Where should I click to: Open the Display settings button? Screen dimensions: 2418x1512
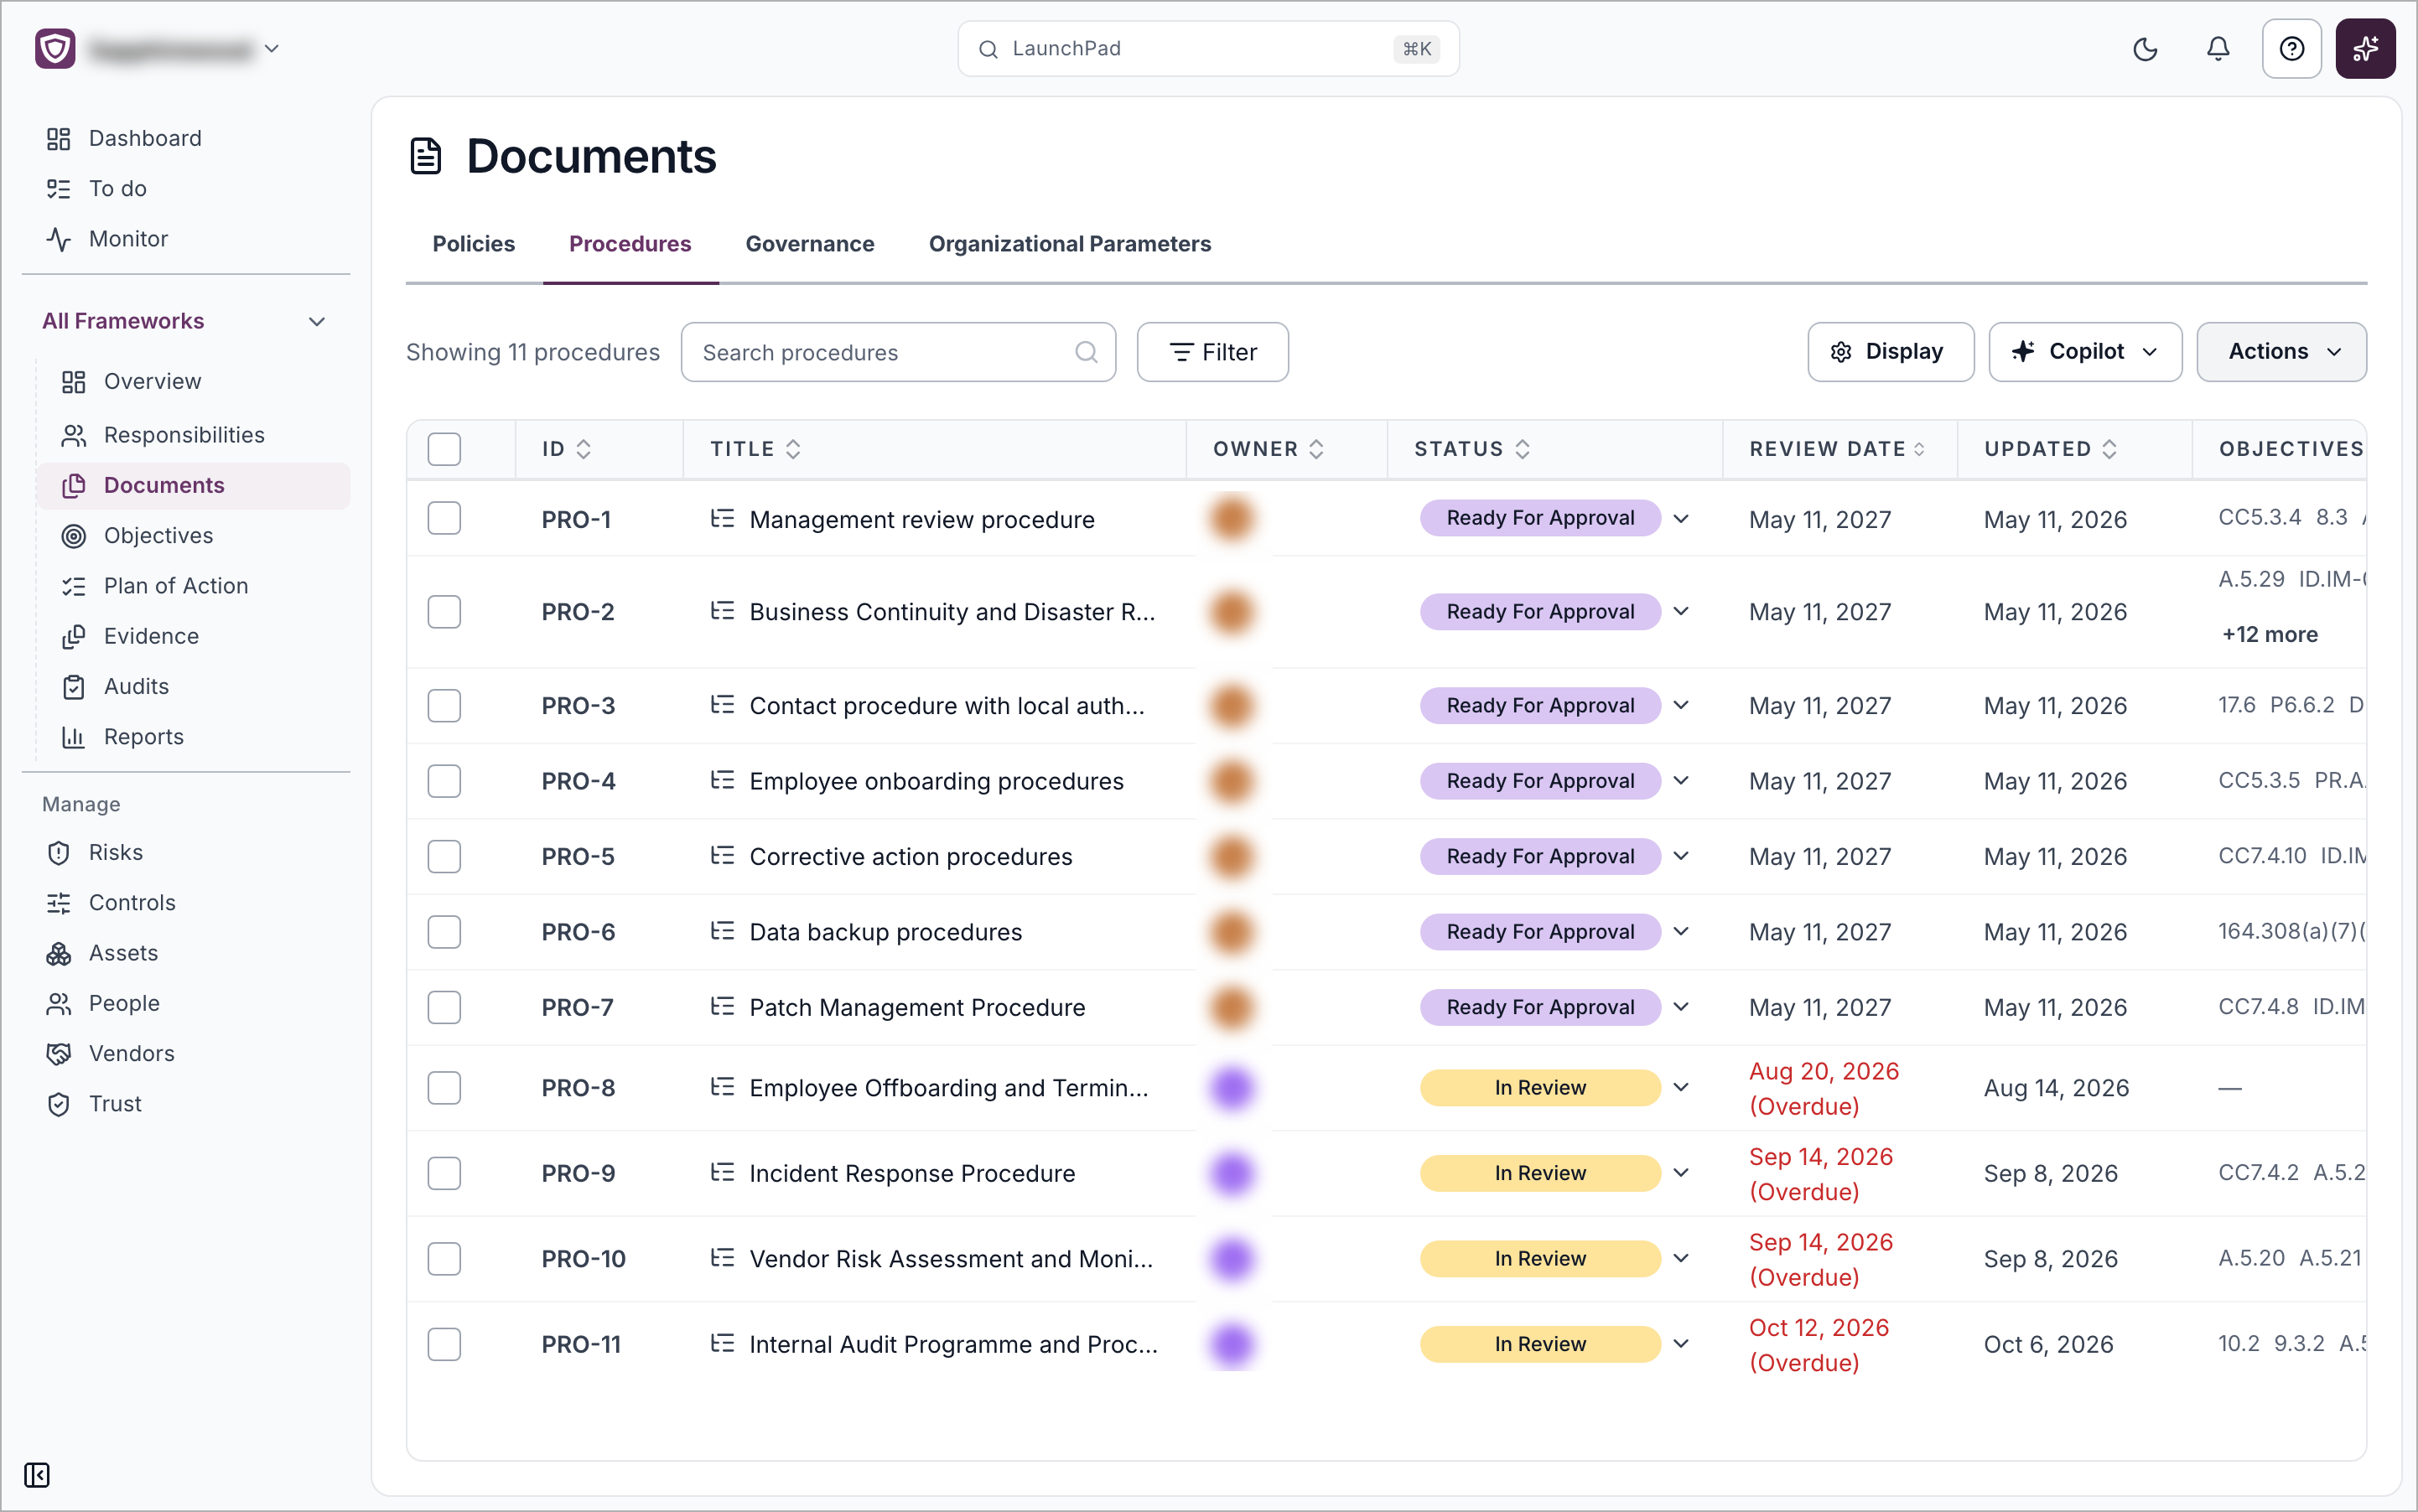[1890, 352]
